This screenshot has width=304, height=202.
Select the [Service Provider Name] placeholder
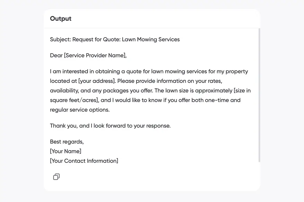95,55
